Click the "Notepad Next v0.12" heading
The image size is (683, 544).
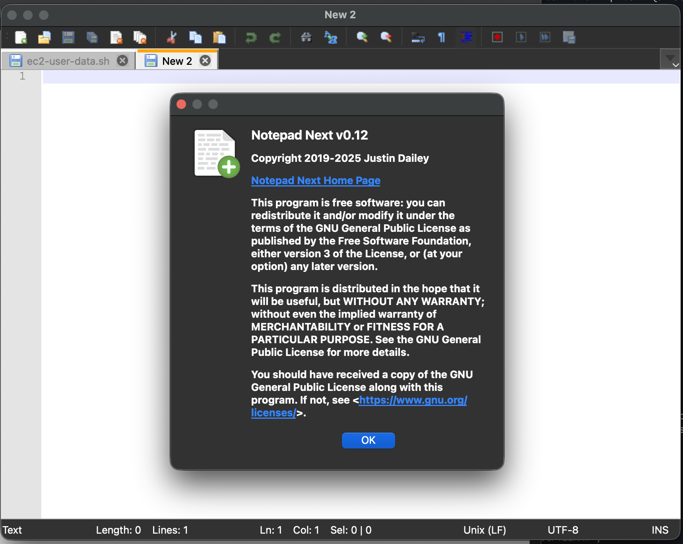pyautogui.click(x=310, y=135)
